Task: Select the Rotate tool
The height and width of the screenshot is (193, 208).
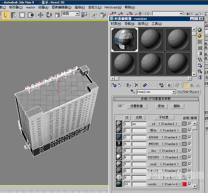Action: 49,15
